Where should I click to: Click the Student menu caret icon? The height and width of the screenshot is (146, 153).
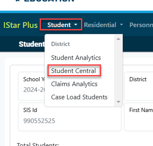(76, 25)
